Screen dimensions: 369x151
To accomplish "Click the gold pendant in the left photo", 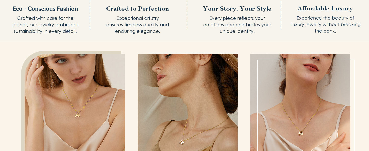I will (x=78, y=115).
